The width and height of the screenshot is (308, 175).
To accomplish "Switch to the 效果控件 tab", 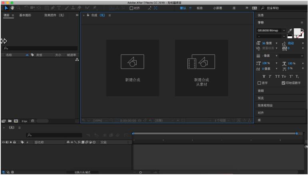I will point(54,15).
